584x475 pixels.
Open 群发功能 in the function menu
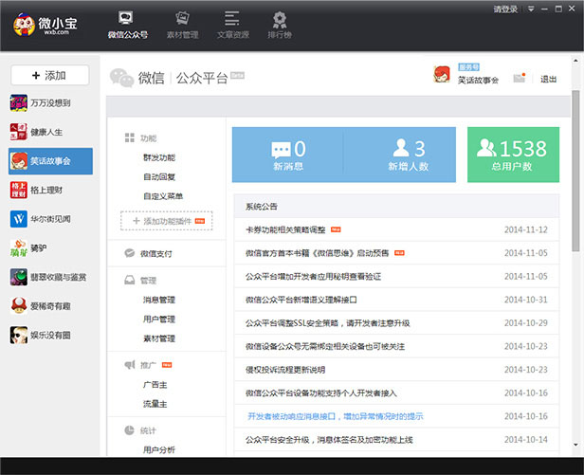[159, 157]
